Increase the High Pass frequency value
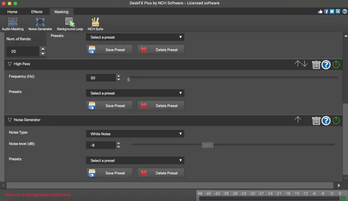 119,76
